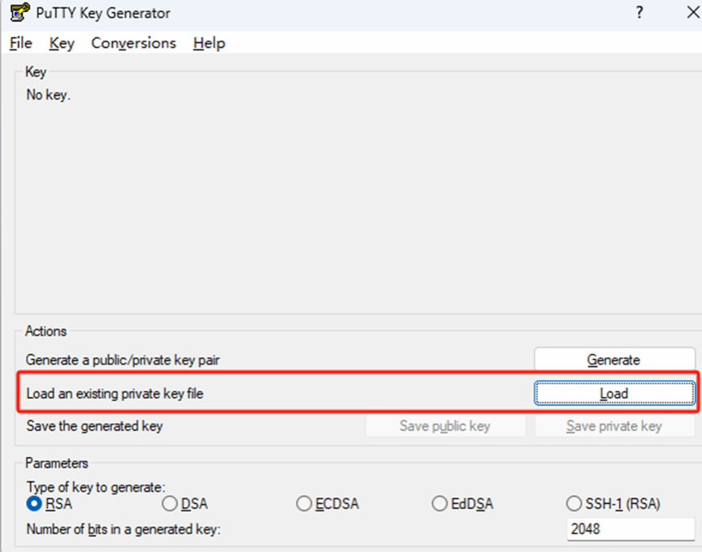This screenshot has width=702, height=552.
Task: Switch key type to EdDSA
Action: tap(440, 504)
